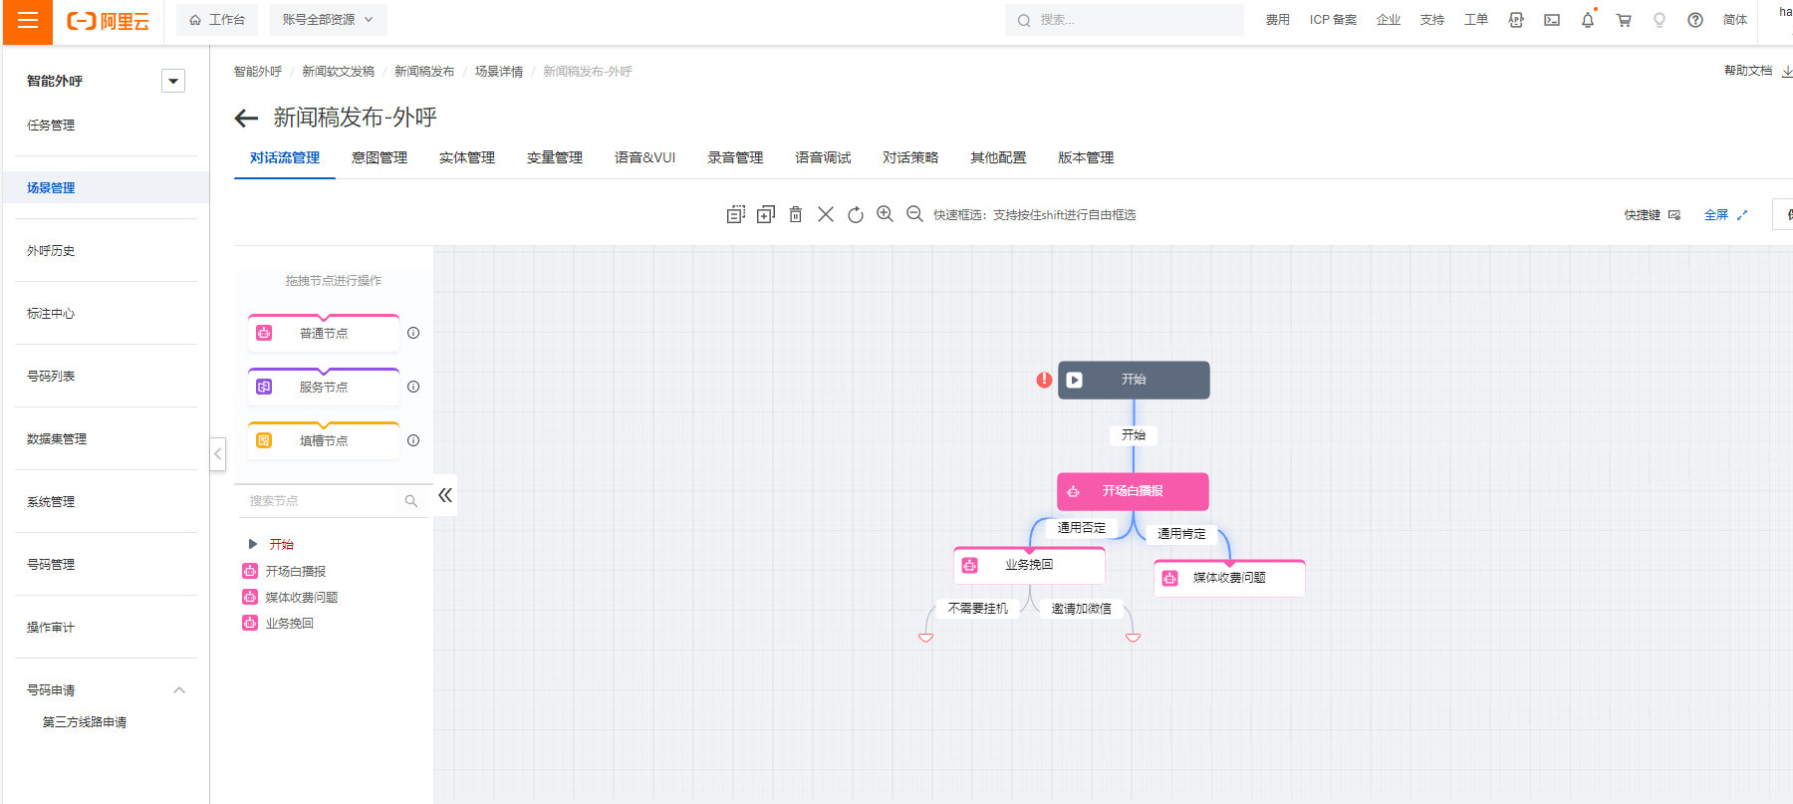
Task: Switch to 录音管理 tab
Action: point(736,157)
